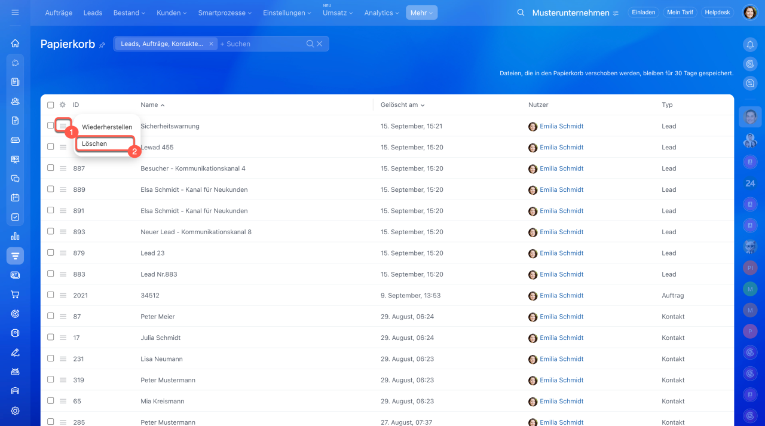Remove the Leads, Aufträge, Kontakte filter chip
Viewport: 765px width, 426px height.
[211, 44]
